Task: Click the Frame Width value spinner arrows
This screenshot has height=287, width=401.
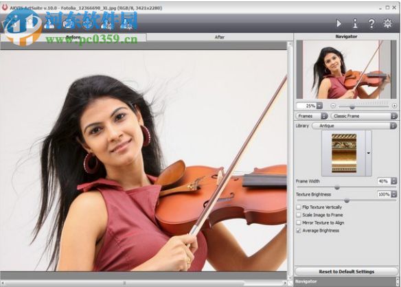Action: [394, 181]
